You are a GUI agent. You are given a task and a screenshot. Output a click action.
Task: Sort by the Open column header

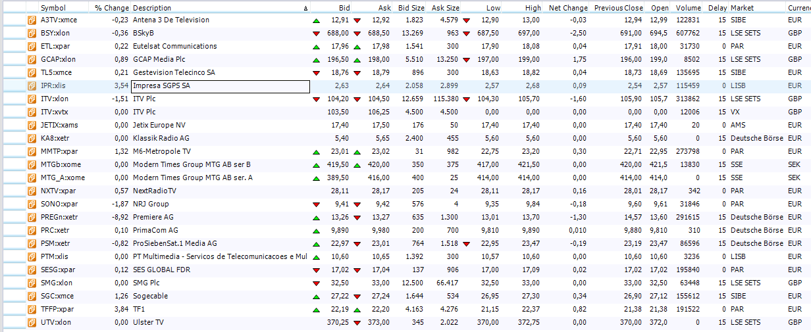[x=660, y=8]
